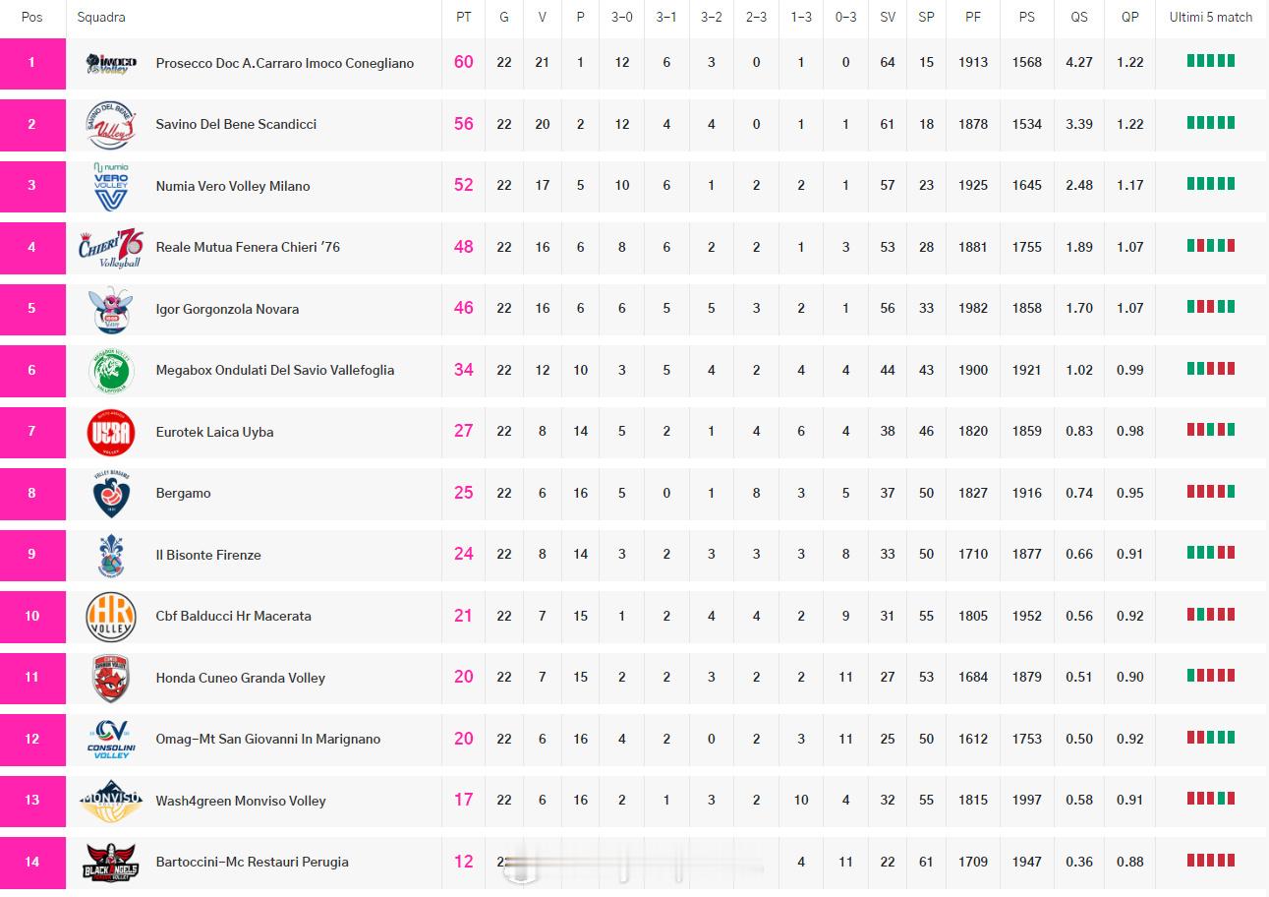Open Il Bisonte Firenze team link
Image resolution: width=1269 pixels, height=897 pixels.
(x=208, y=555)
